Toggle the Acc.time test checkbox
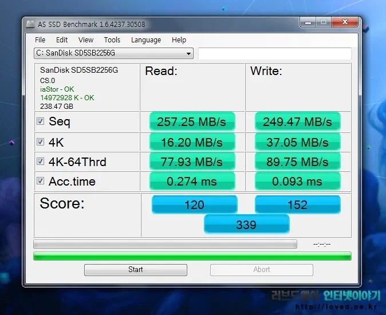Viewport: 386px width, 315px height. (41, 181)
